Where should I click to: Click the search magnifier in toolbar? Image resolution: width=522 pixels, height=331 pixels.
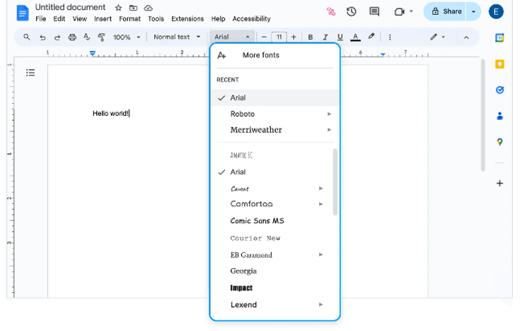(27, 37)
